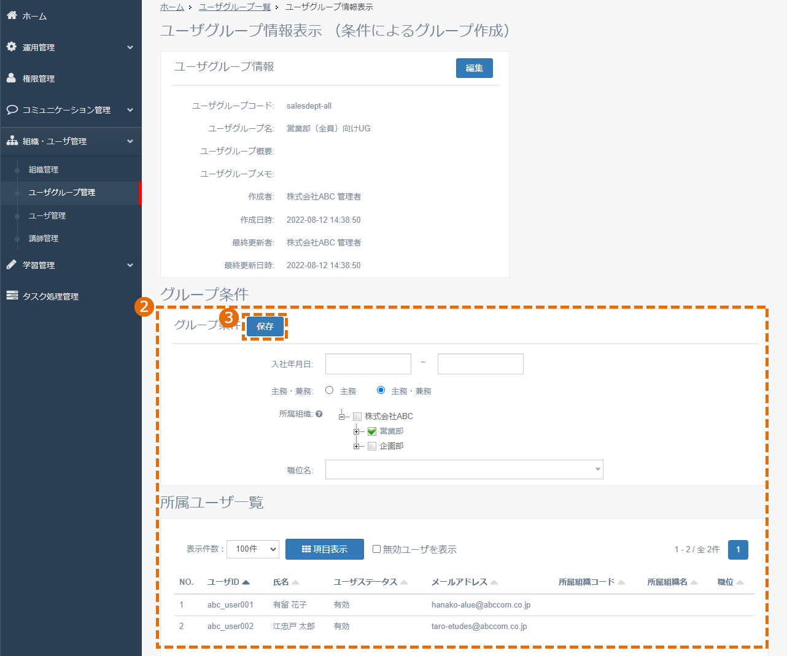Sort by 所属組織コード column arrow
The height and width of the screenshot is (656, 787).
click(x=621, y=582)
